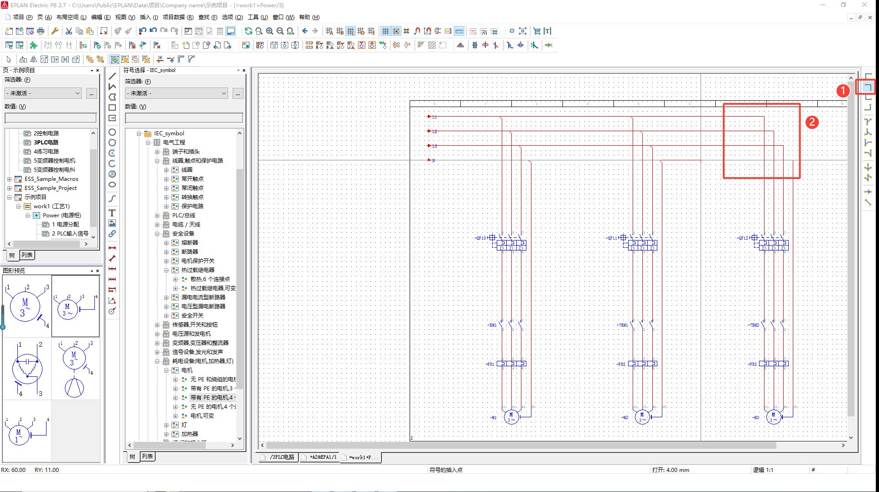Collapse the 热过载继电器 tree node

pyautogui.click(x=166, y=270)
